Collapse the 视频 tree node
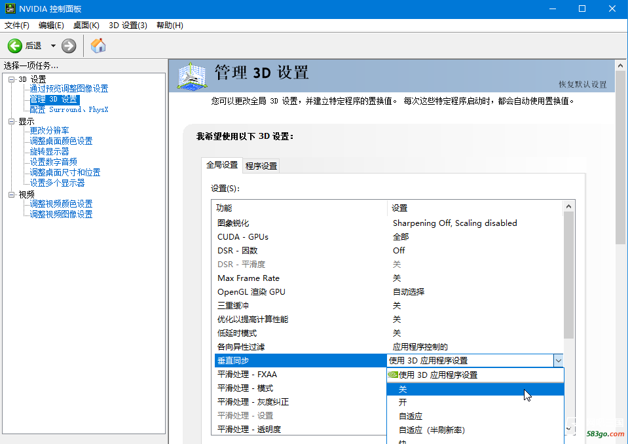Screen dimensions: 628x444 pos(11,194)
